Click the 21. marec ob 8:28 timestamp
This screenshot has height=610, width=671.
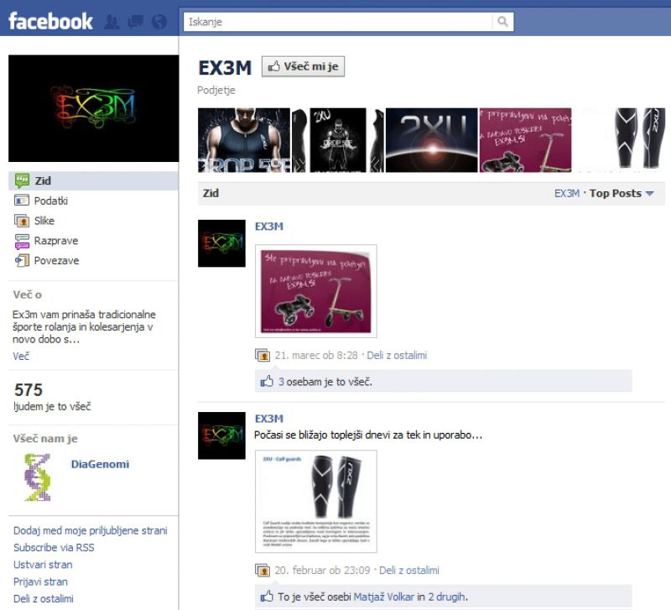(316, 355)
